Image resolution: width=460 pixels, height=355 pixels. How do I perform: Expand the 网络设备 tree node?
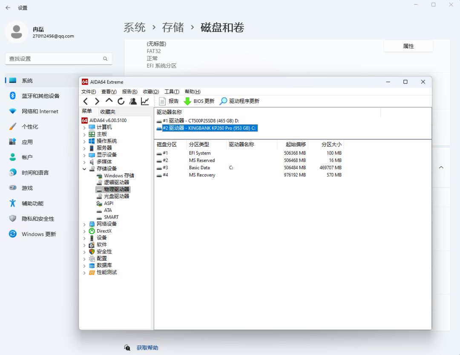pos(84,224)
